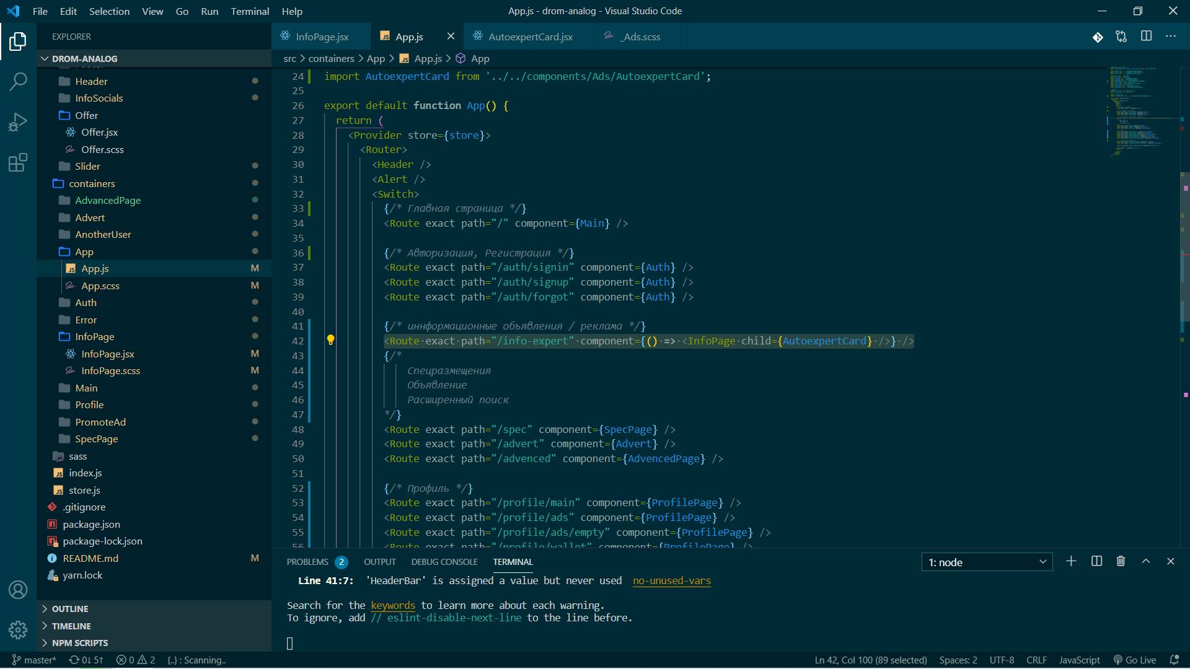Close the App.js editor tab
1190x669 pixels.
(451, 37)
